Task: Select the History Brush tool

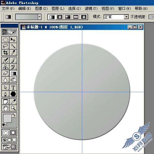Action: click(x=13, y=67)
